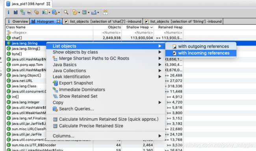Click the magnifier Find Object icon

tap(66, 12)
